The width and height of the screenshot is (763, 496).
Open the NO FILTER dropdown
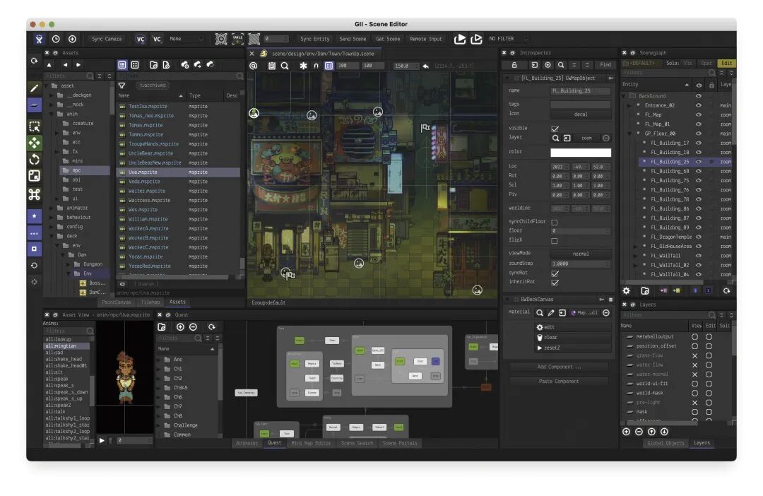(x=509, y=39)
